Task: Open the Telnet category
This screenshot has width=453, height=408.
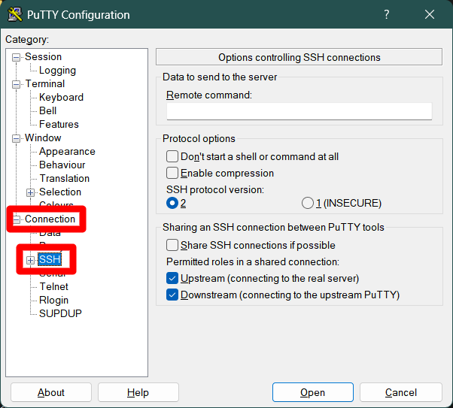Action: click(x=53, y=287)
